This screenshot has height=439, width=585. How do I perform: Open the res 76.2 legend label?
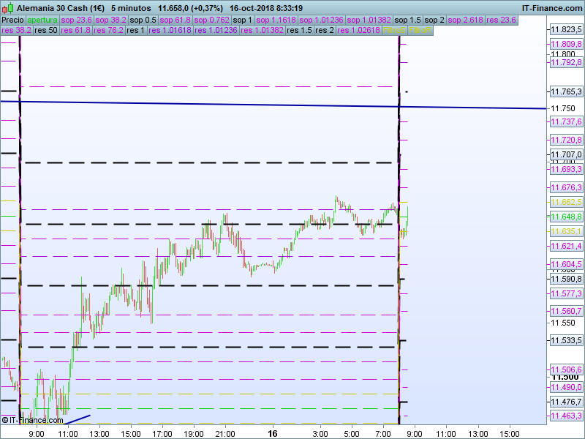tap(108, 30)
